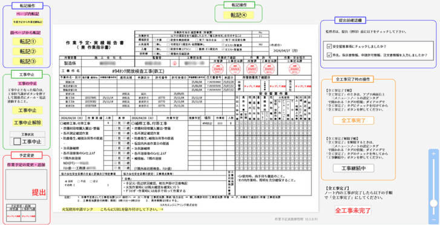This screenshot has height=225, width=440.
Task: Click the #94 場所 cell in 作業予定
Action: (x=207, y=123)
